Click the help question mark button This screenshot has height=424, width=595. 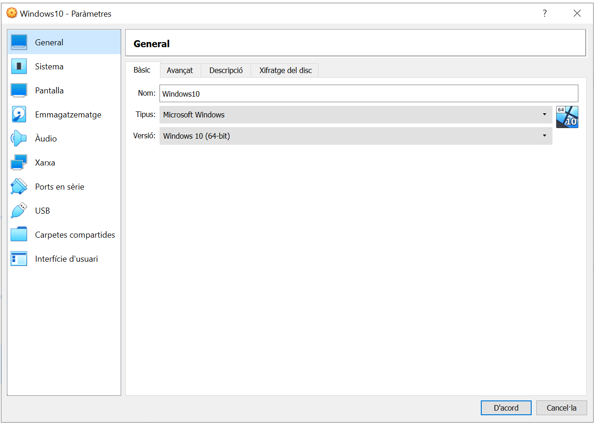pos(545,13)
